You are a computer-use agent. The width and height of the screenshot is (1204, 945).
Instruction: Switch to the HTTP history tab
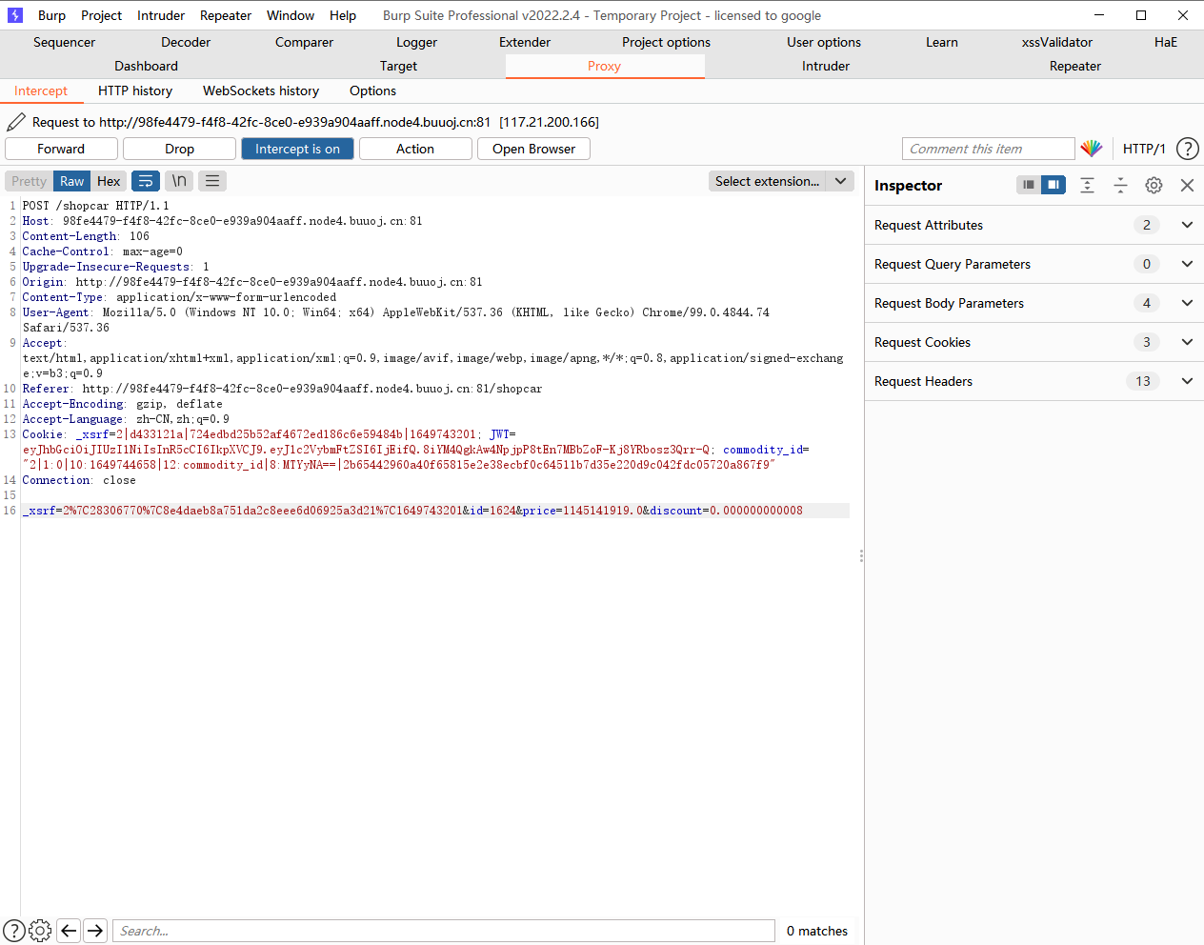click(x=135, y=90)
